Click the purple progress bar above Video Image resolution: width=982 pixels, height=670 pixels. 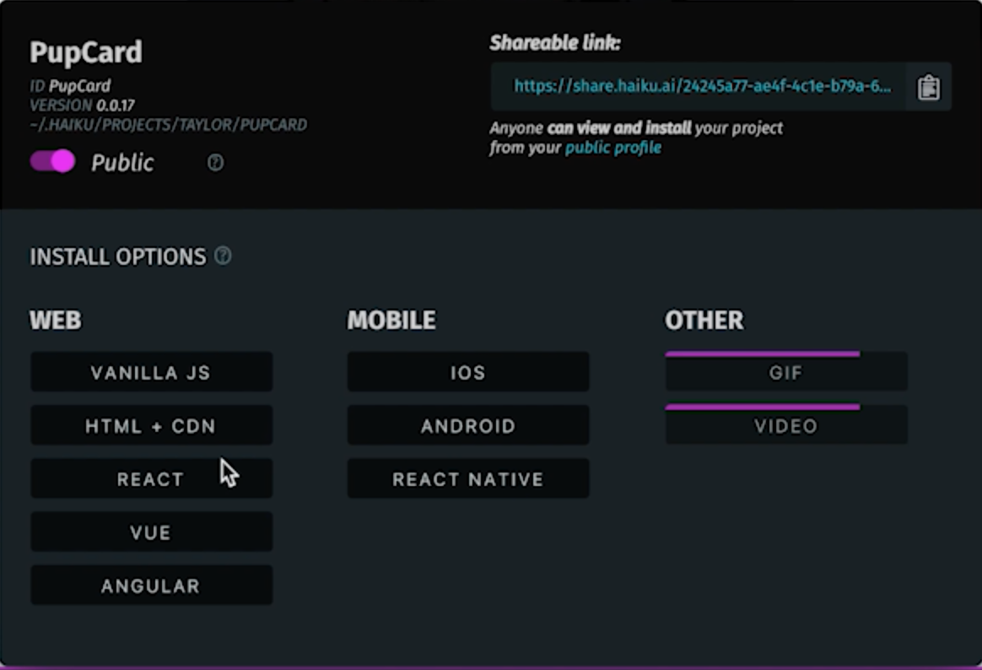762,408
